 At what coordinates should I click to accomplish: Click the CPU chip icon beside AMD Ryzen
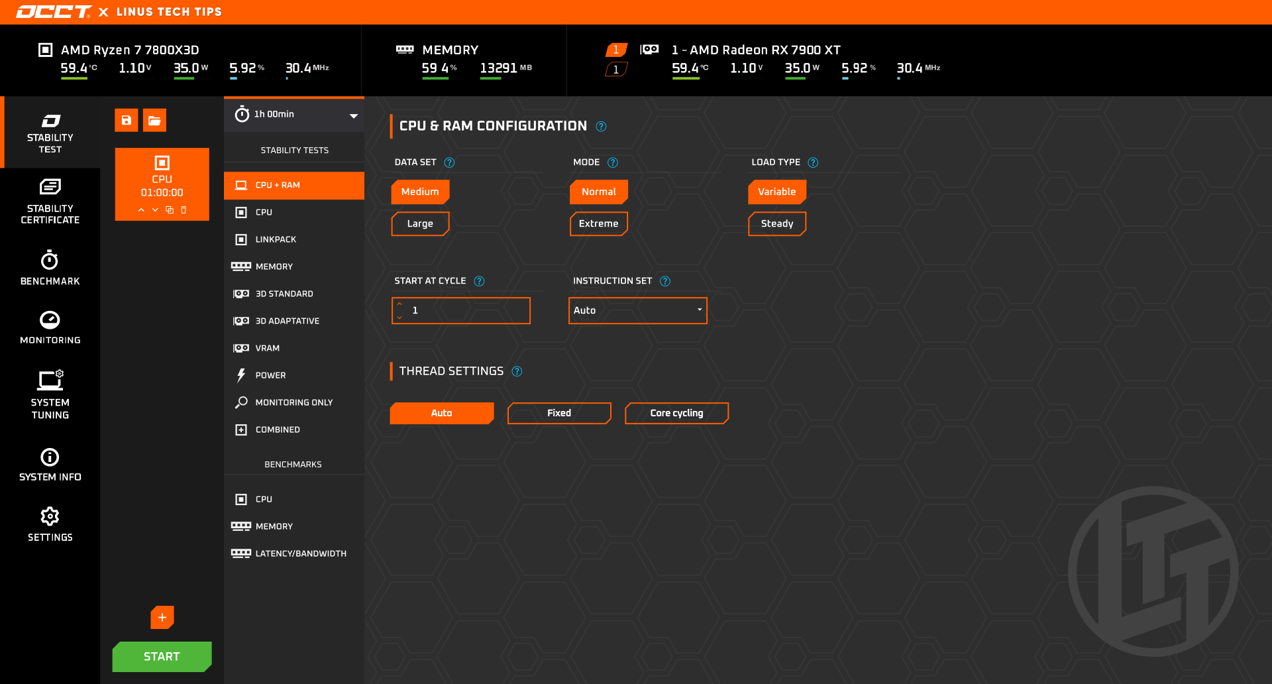(45, 50)
